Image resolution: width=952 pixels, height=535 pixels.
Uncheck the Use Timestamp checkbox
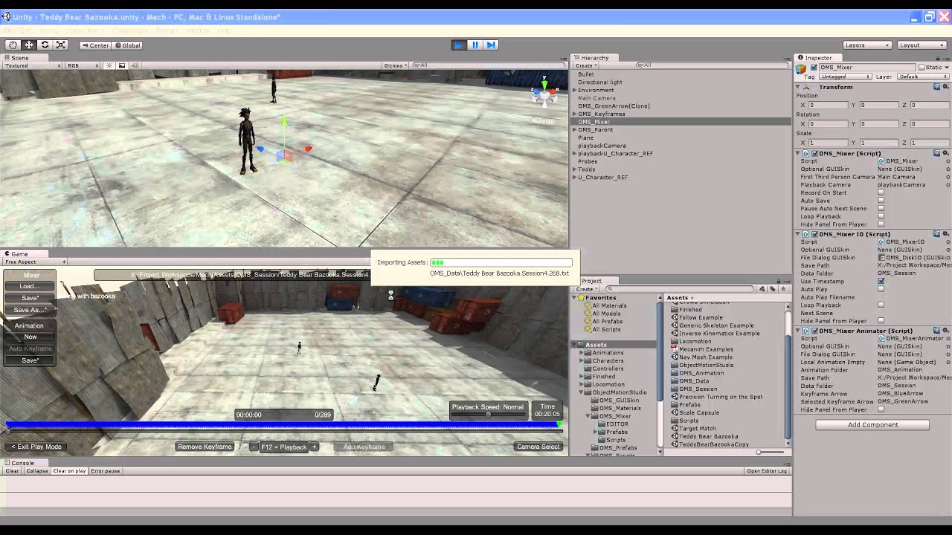tap(881, 282)
